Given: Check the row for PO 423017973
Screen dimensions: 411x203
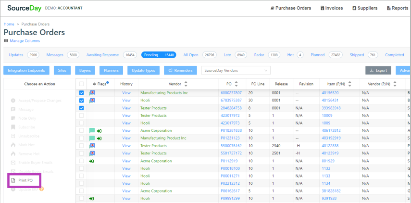Looking at the screenshot, I should [x=82, y=123].
